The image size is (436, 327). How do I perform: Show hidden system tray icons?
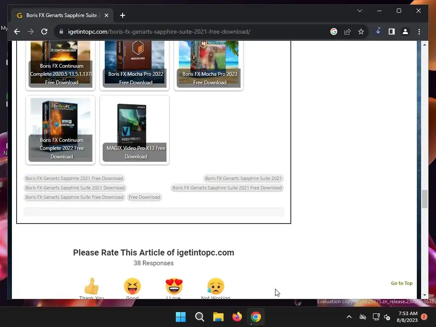tap(349, 317)
